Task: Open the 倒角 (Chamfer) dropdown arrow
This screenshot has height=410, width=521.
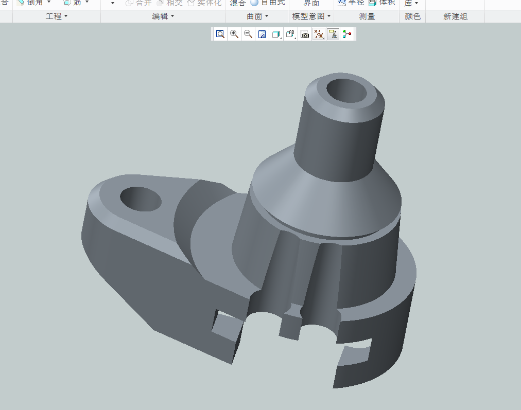Action: coord(49,3)
